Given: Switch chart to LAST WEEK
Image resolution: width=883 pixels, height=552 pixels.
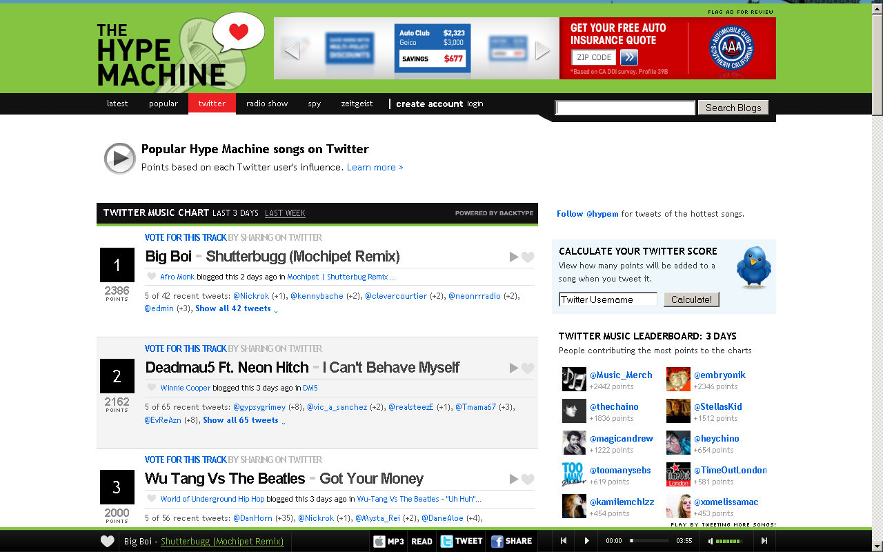Looking at the screenshot, I should [x=285, y=213].
